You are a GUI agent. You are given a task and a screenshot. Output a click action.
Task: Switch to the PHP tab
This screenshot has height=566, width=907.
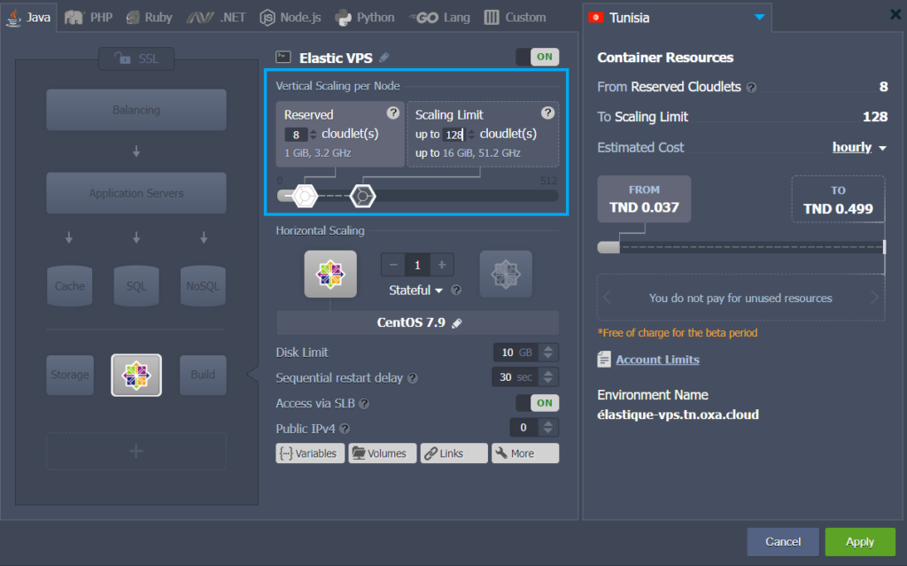pyautogui.click(x=95, y=17)
